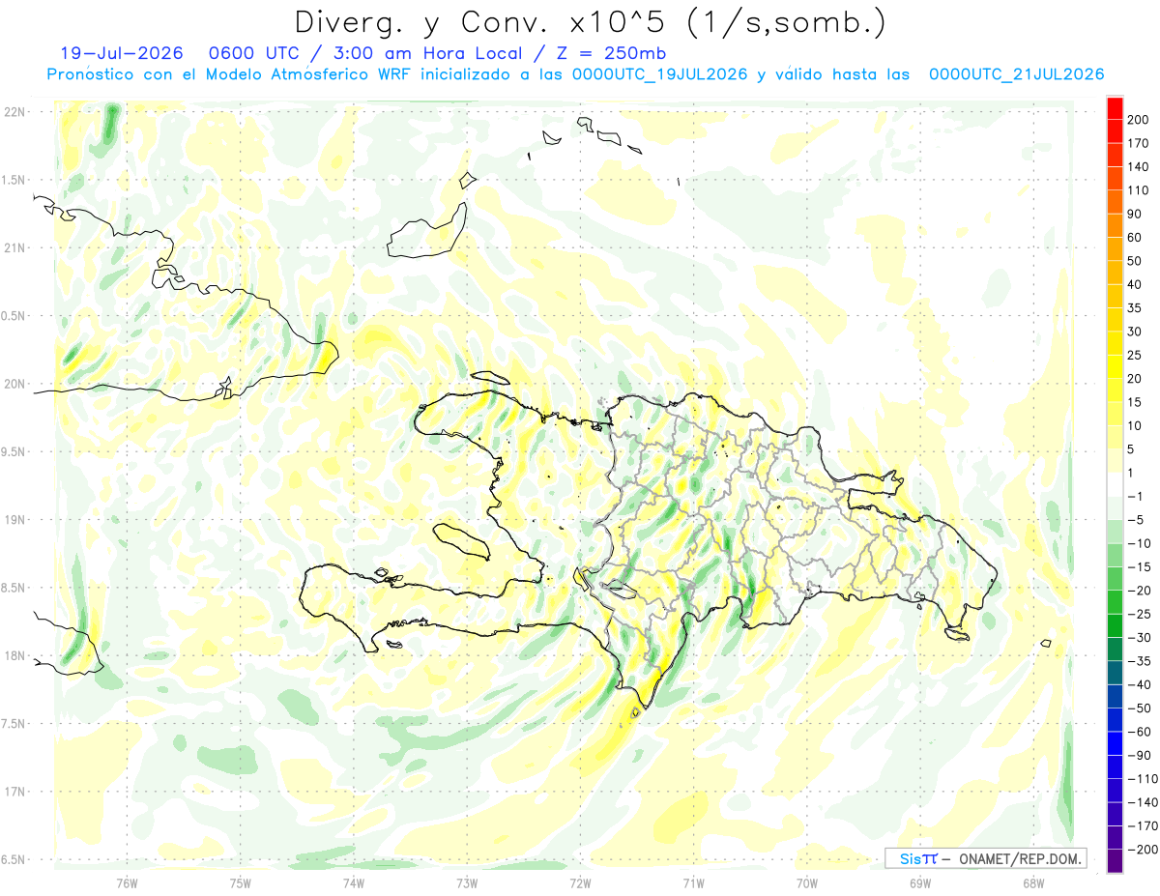Click the '73W' longitude label

pyautogui.click(x=467, y=882)
